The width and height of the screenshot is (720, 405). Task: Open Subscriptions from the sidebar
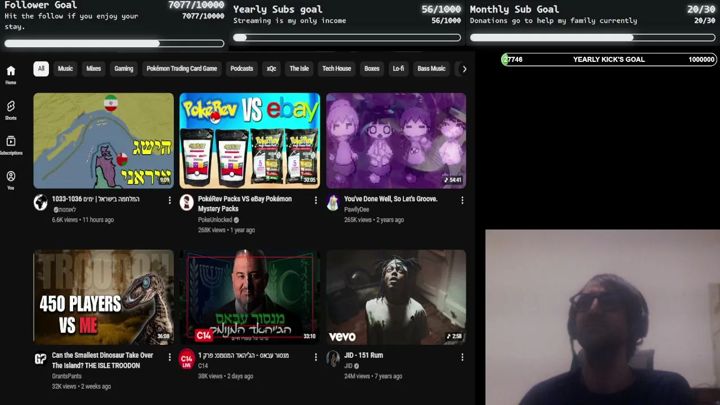tap(11, 145)
